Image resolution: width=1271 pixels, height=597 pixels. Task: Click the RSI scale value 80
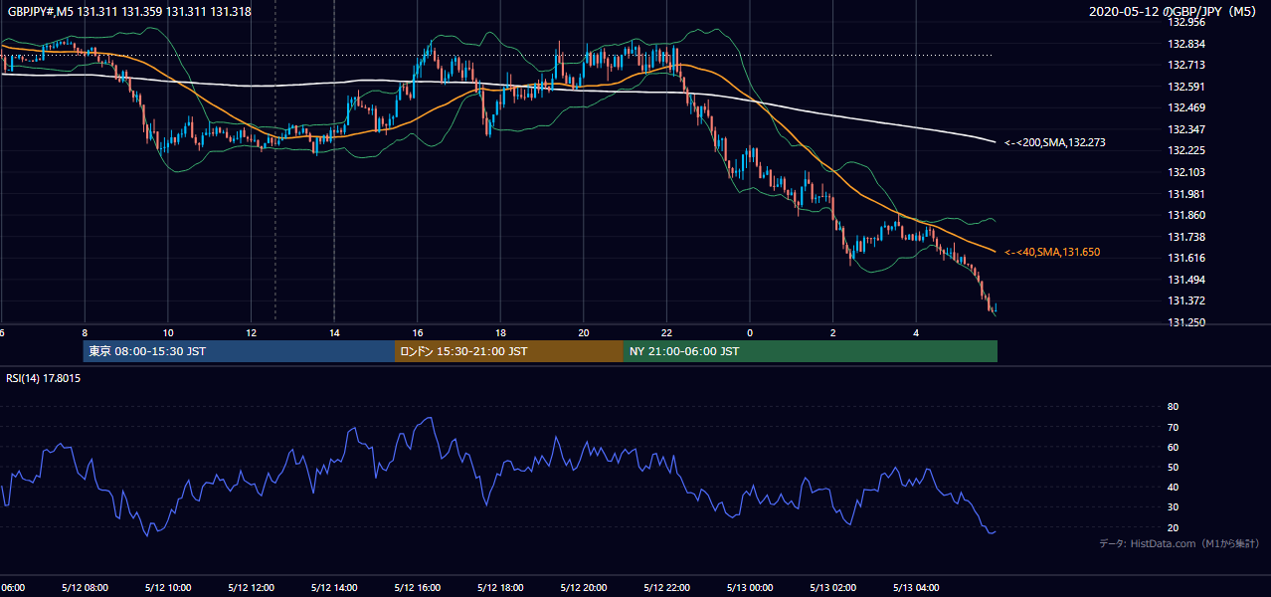1174,407
